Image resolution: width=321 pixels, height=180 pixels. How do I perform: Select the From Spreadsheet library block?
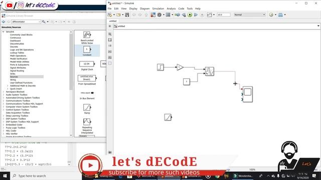pyautogui.click(x=87, y=80)
